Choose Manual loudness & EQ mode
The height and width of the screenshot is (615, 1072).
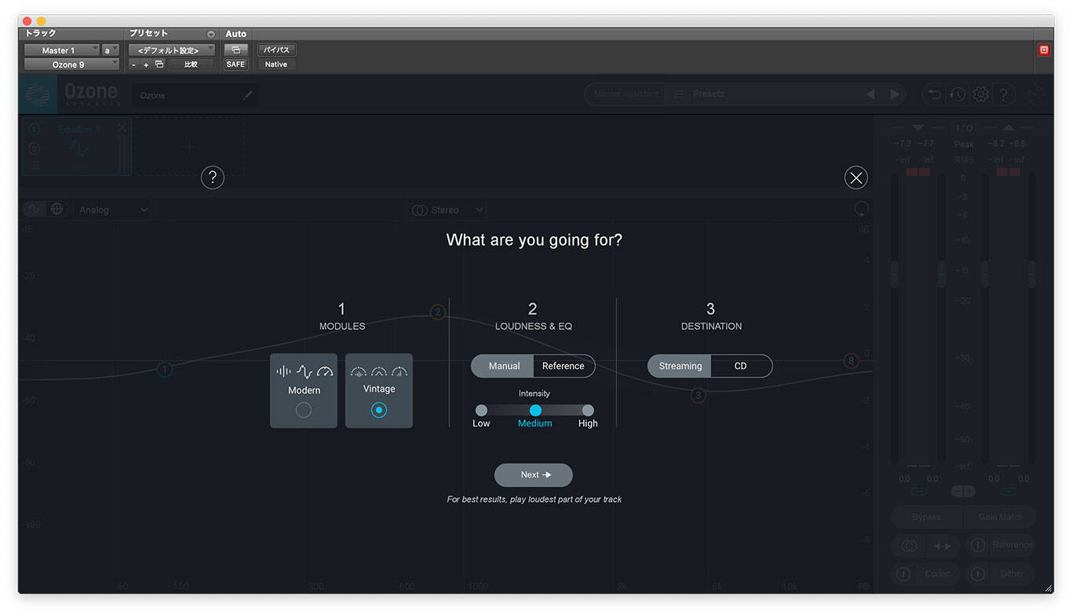coord(504,366)
